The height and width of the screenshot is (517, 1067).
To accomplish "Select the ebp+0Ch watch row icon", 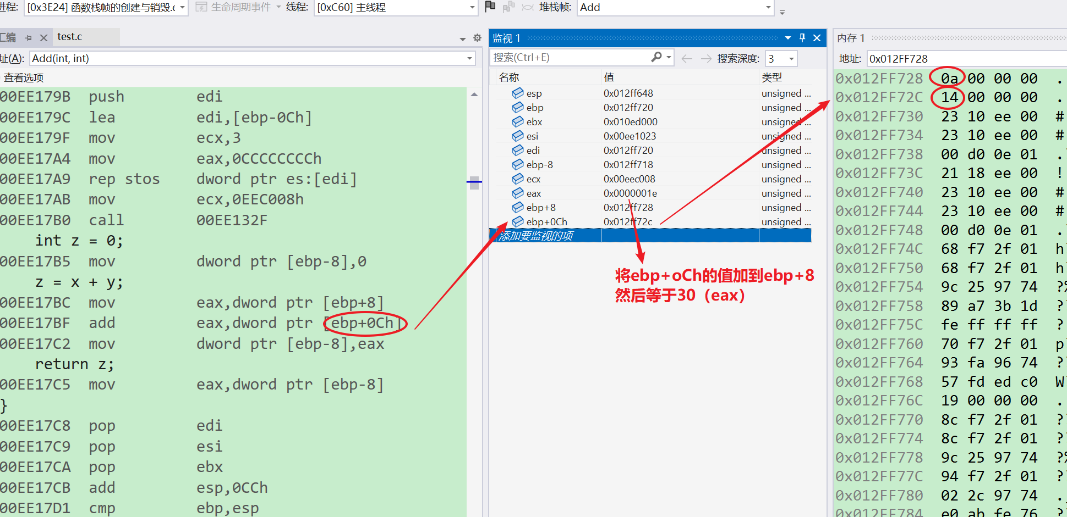I will pyautogui.click(x=517, y=221).
